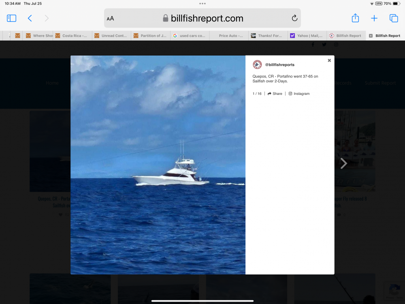Click the boat photo in the lightbox
This screenshot has width=405, height=304.
tap(158, 165)
